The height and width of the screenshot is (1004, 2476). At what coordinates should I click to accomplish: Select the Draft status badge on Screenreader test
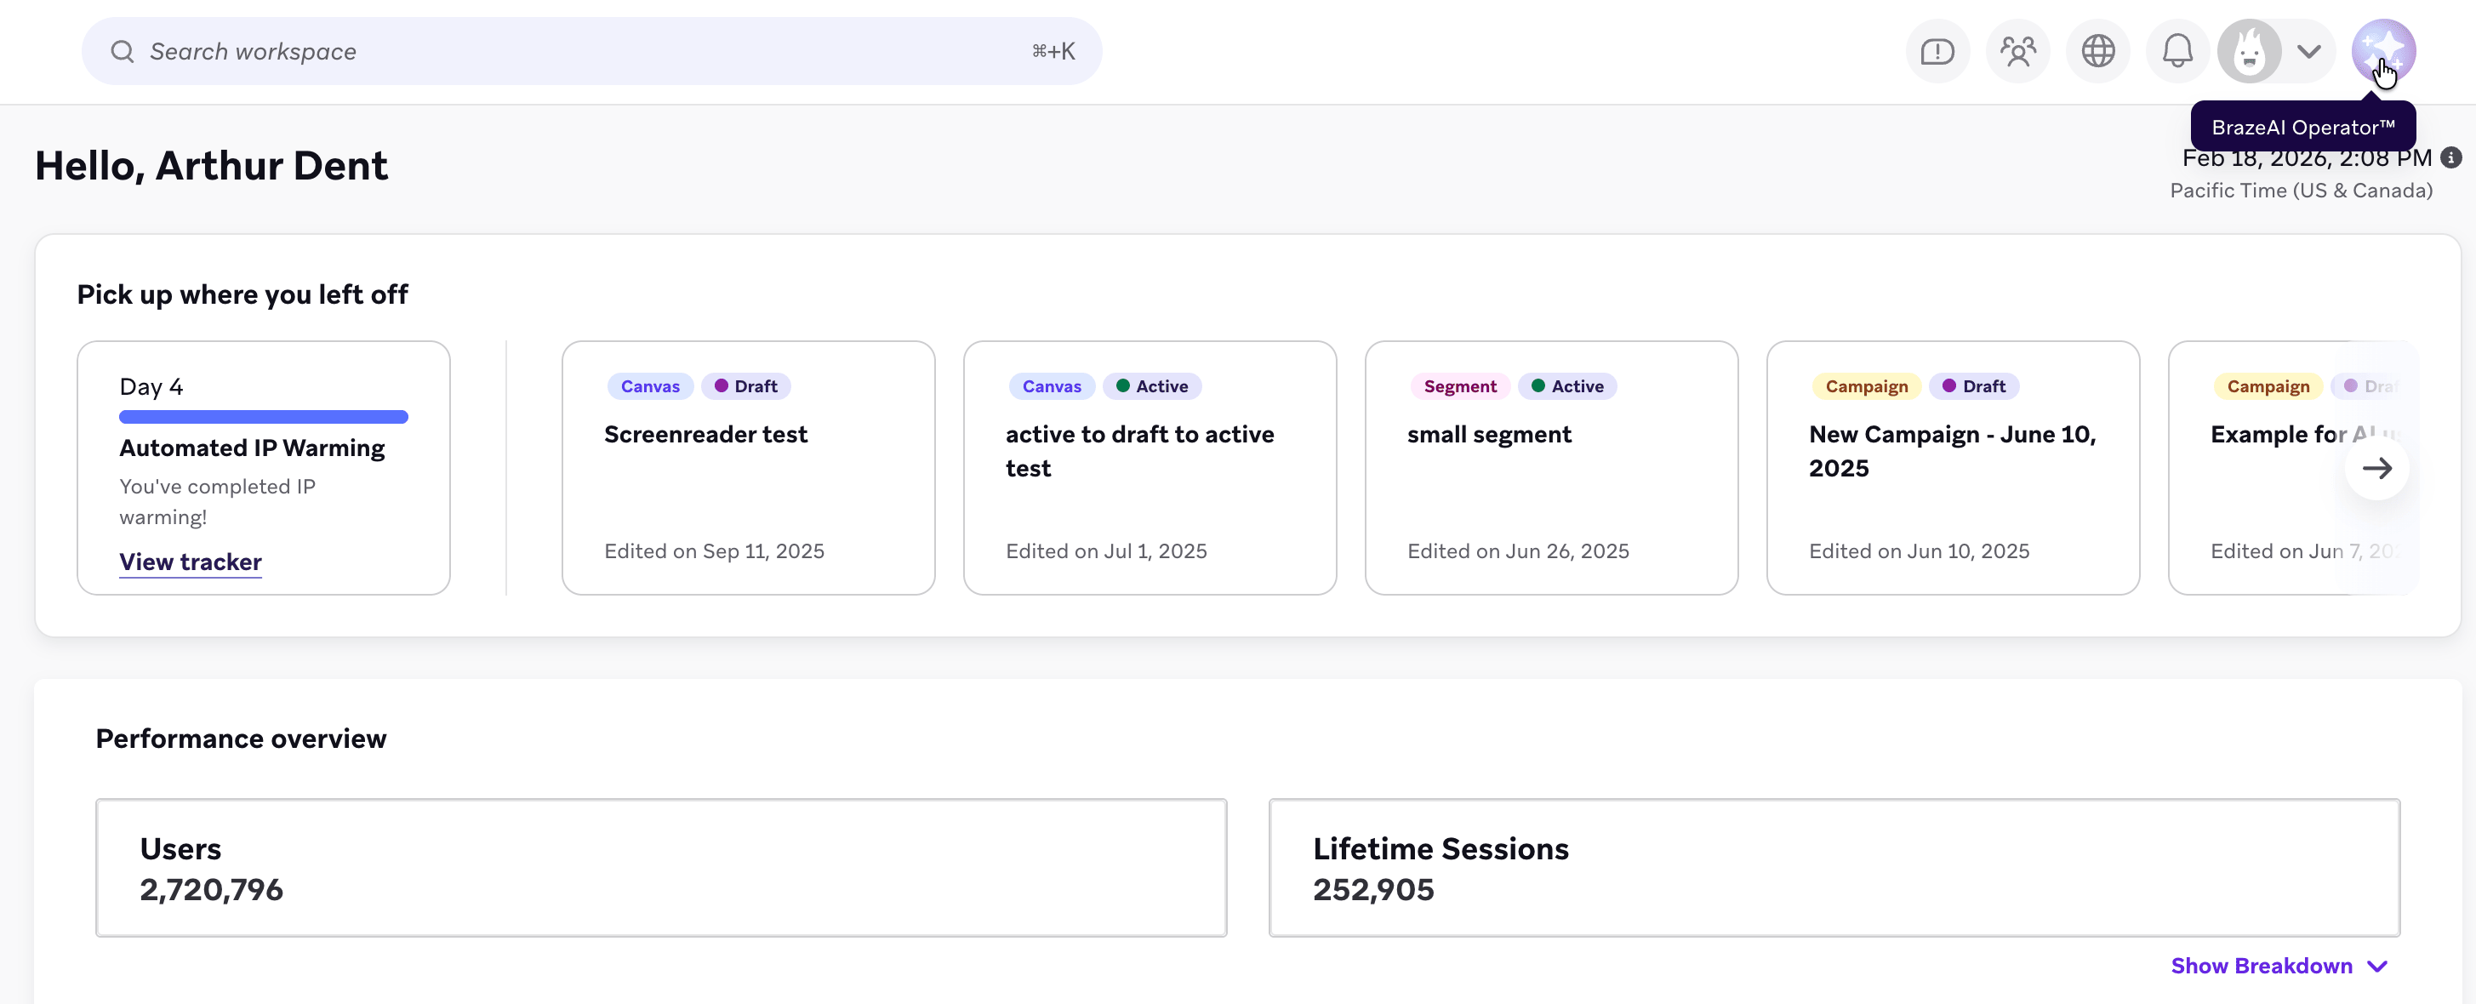point(747,385)
